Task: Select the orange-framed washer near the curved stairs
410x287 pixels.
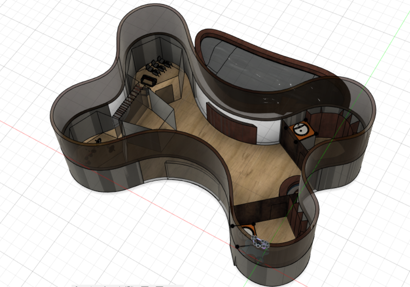Action: 302,130
